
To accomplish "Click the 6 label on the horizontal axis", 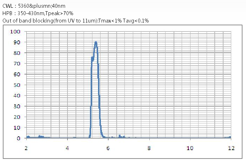I will [x=108, y=148].
